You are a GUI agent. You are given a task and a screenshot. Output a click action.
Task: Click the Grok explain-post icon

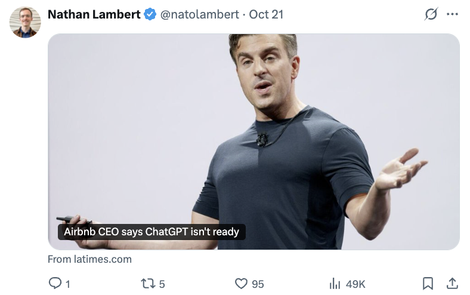[x=431, y=14]
